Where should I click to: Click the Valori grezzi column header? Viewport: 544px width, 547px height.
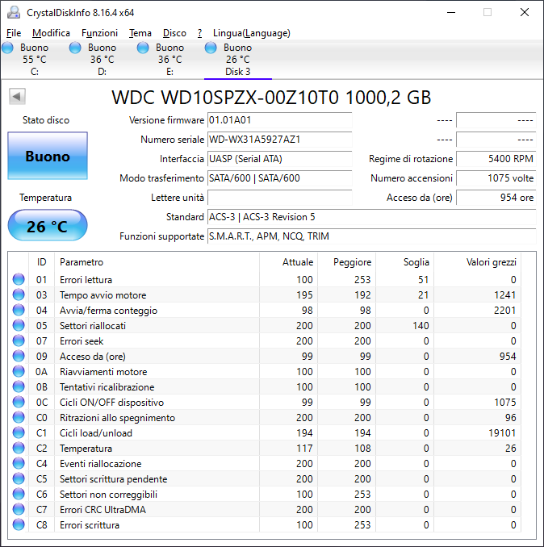(x=477, y=262)
